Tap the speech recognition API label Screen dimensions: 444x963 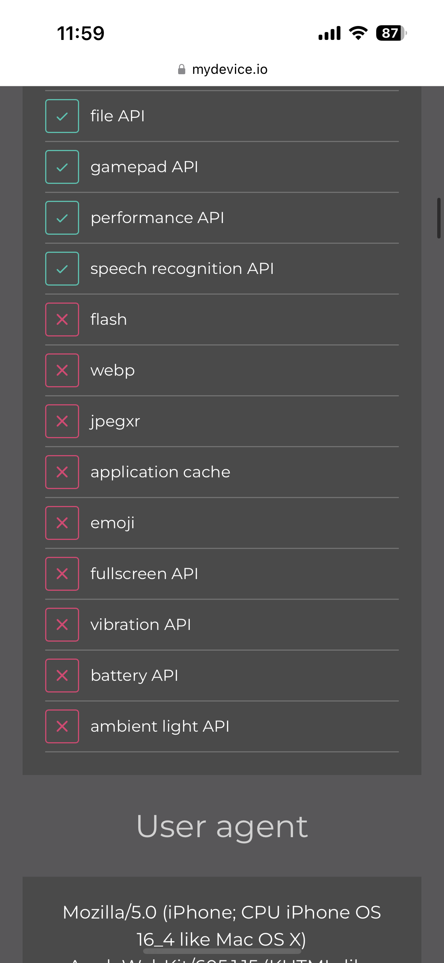(182, 269)
